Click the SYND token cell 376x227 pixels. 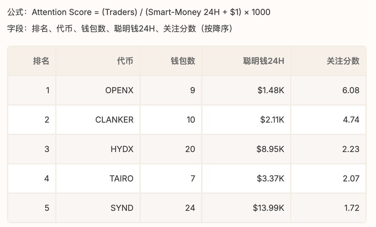click(122, 208)
